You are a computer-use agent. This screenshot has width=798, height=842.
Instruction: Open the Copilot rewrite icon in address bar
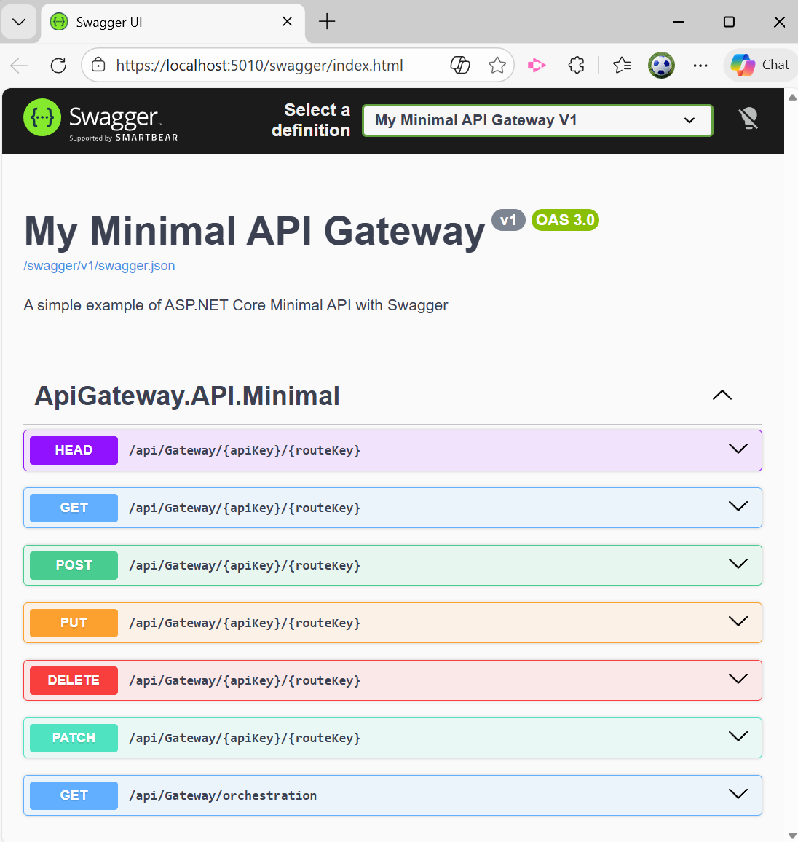coord(460,65)
